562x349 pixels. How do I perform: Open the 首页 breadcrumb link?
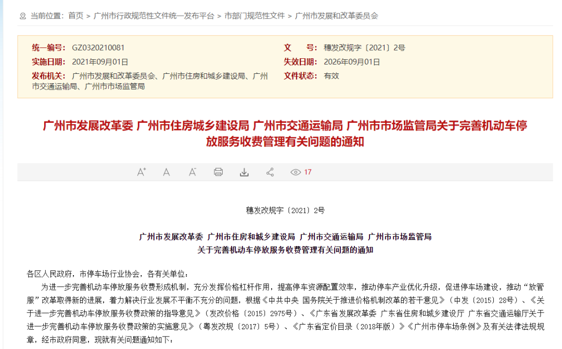tap(76, 16)
